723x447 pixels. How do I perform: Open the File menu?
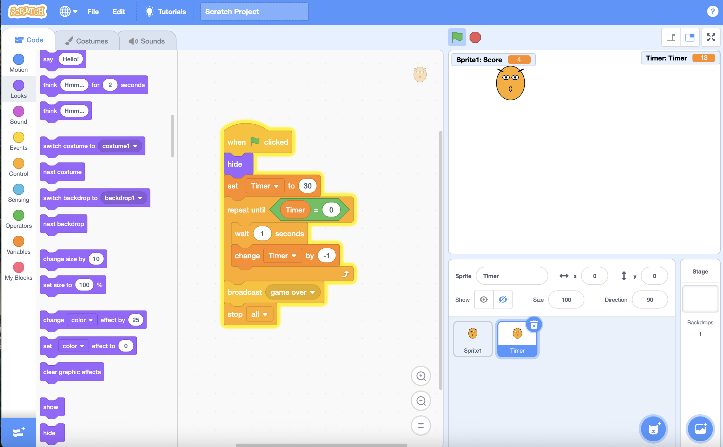[x=92, y=12]
